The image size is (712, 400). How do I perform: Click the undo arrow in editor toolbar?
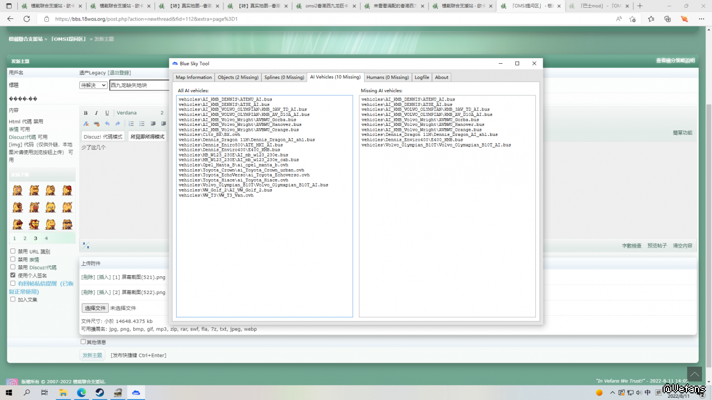tap(107, 124)
